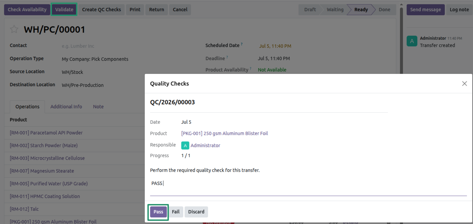Image resolution: width=473 pixels, height=224 pixels.
Task: Select HPMC Coating Solution row
Action: pyautogui.click(x=74, y=197)
